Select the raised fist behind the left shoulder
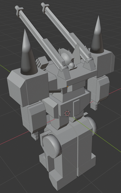This screenshot has width=121, height=193. [42, 63]
